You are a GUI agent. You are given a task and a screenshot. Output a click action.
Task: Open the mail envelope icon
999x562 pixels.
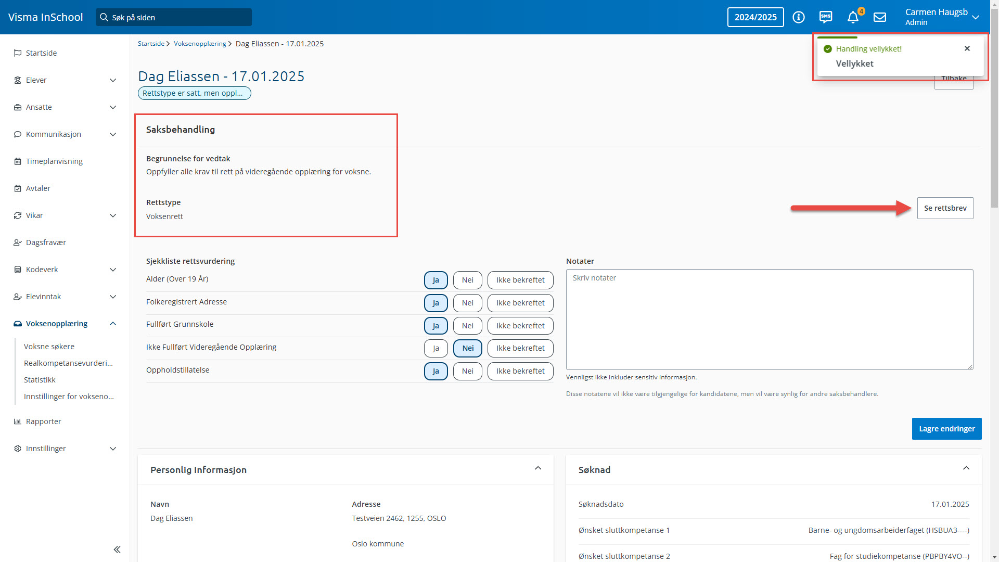pos(880,17)
